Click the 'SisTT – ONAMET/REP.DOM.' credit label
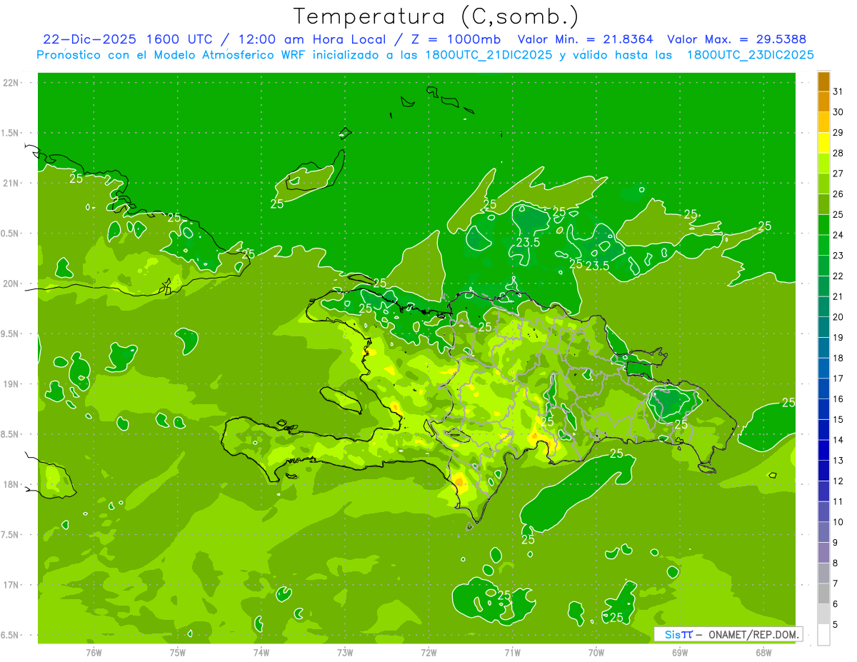857x662 pixels. tap(728, 634)
